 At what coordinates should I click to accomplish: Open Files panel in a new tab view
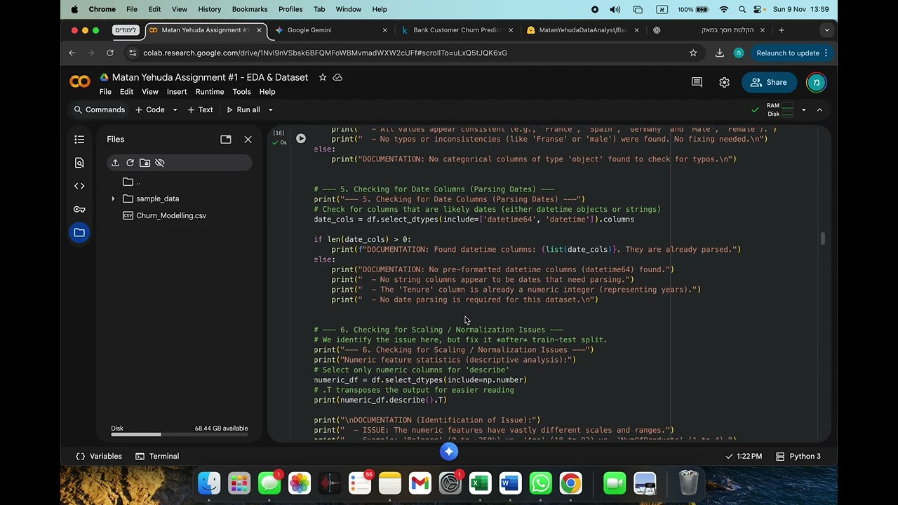click(226, 140)
